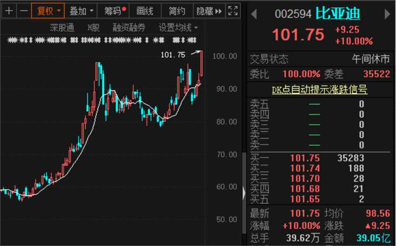The width and height of the screenshot is (396, 246).
Task: Click 午间休市 trading status
Action: coord(371,59)
